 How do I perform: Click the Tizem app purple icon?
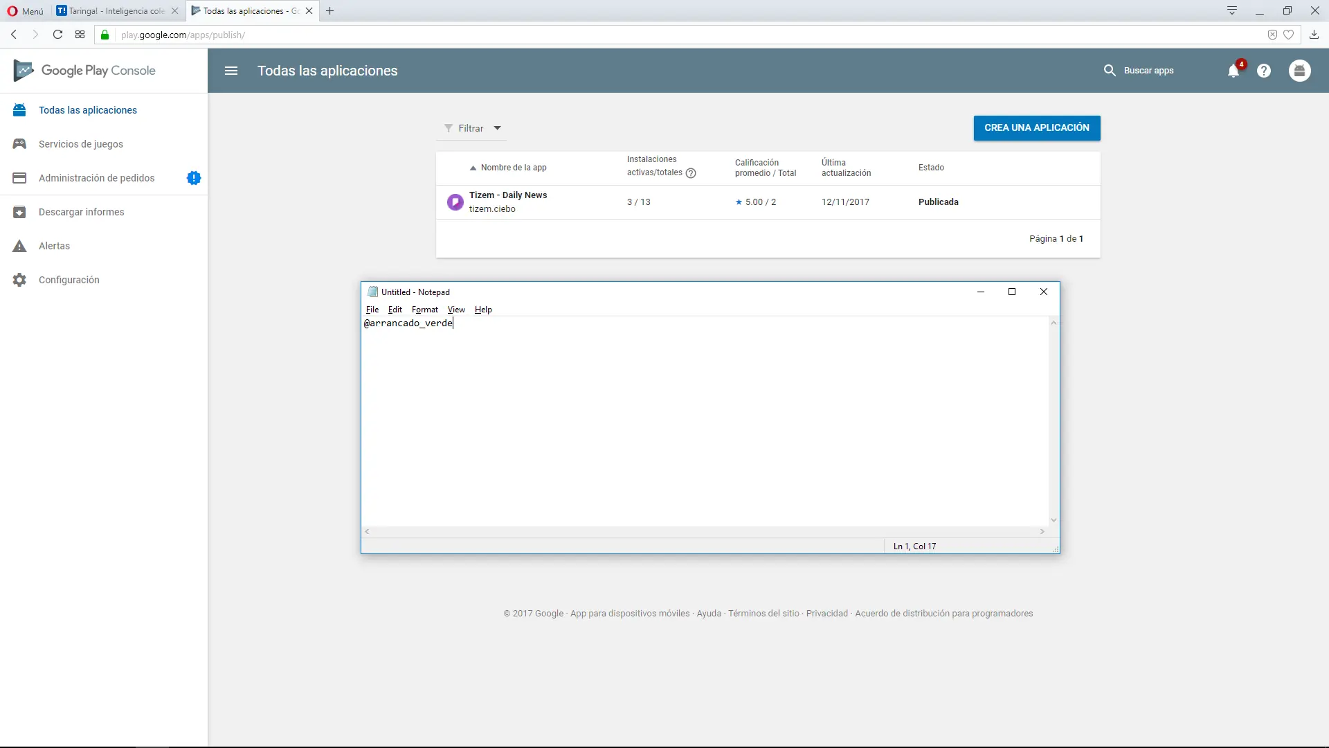pos(455,202)
